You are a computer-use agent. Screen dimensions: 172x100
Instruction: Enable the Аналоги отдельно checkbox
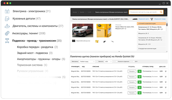tap(116, 62)
